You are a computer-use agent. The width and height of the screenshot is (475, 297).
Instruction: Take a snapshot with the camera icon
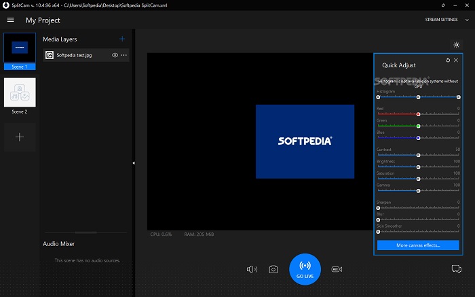point(273,269)
